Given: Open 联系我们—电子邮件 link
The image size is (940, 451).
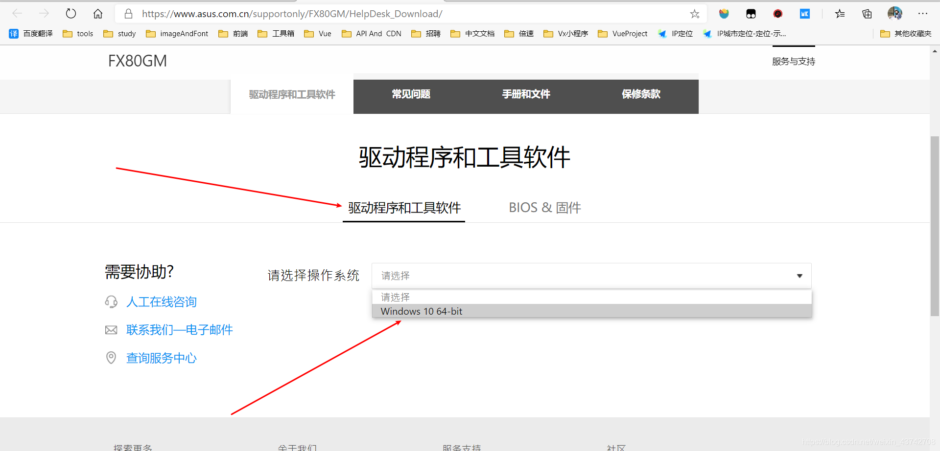Looking at the screenshot, I should [180, 330].
